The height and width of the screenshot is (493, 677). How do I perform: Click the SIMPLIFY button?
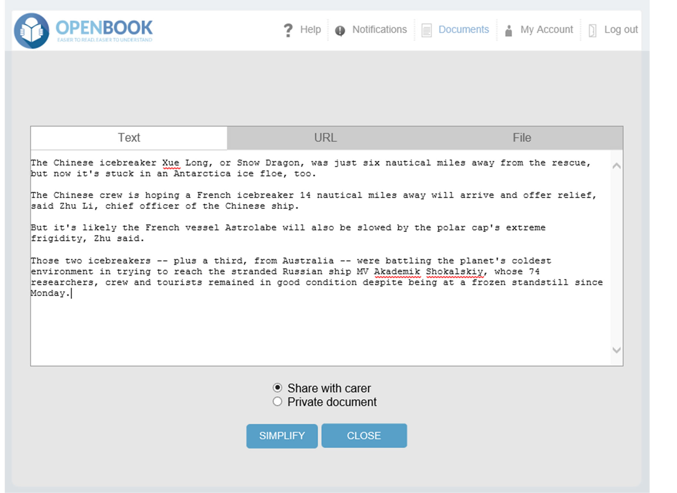pos(282,436)
